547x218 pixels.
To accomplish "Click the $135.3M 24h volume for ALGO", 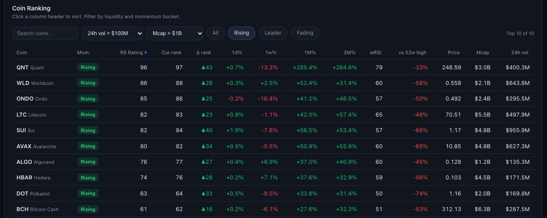I will pos(517,162).
